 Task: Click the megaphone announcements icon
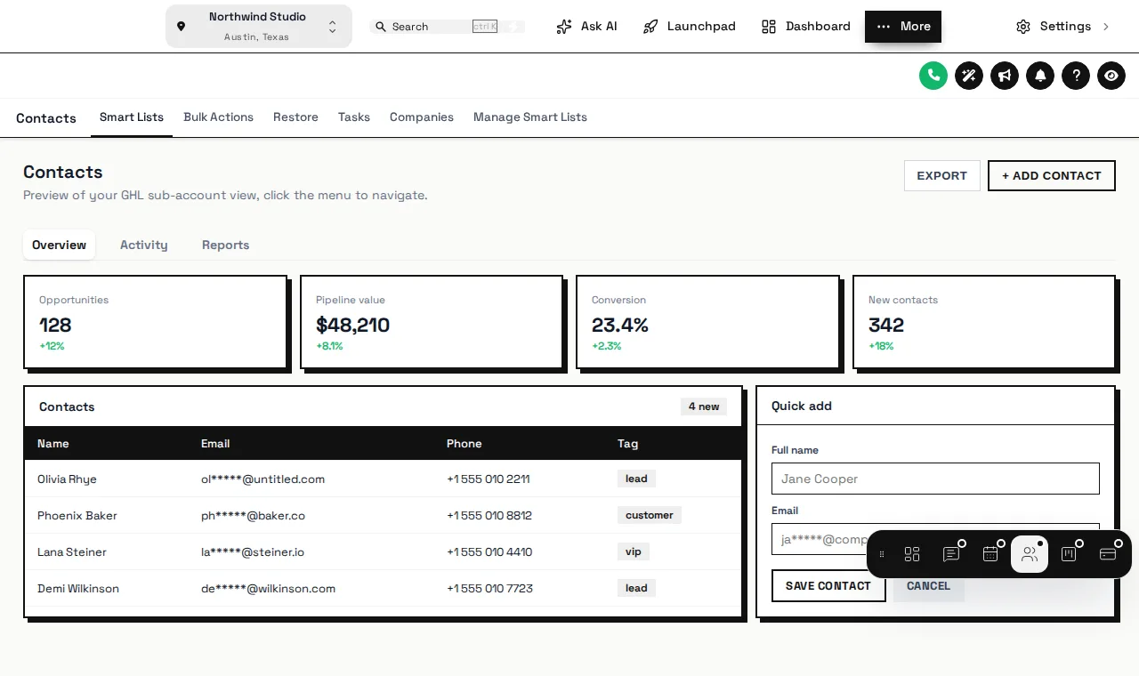point(1005,76)
